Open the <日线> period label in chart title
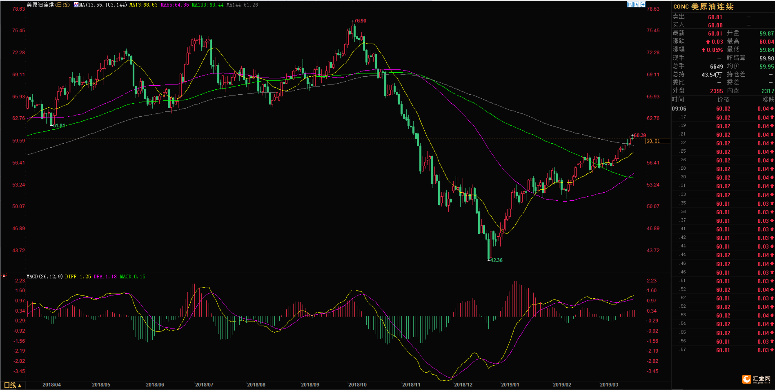 pyautogui.click(x=62, y=5)
